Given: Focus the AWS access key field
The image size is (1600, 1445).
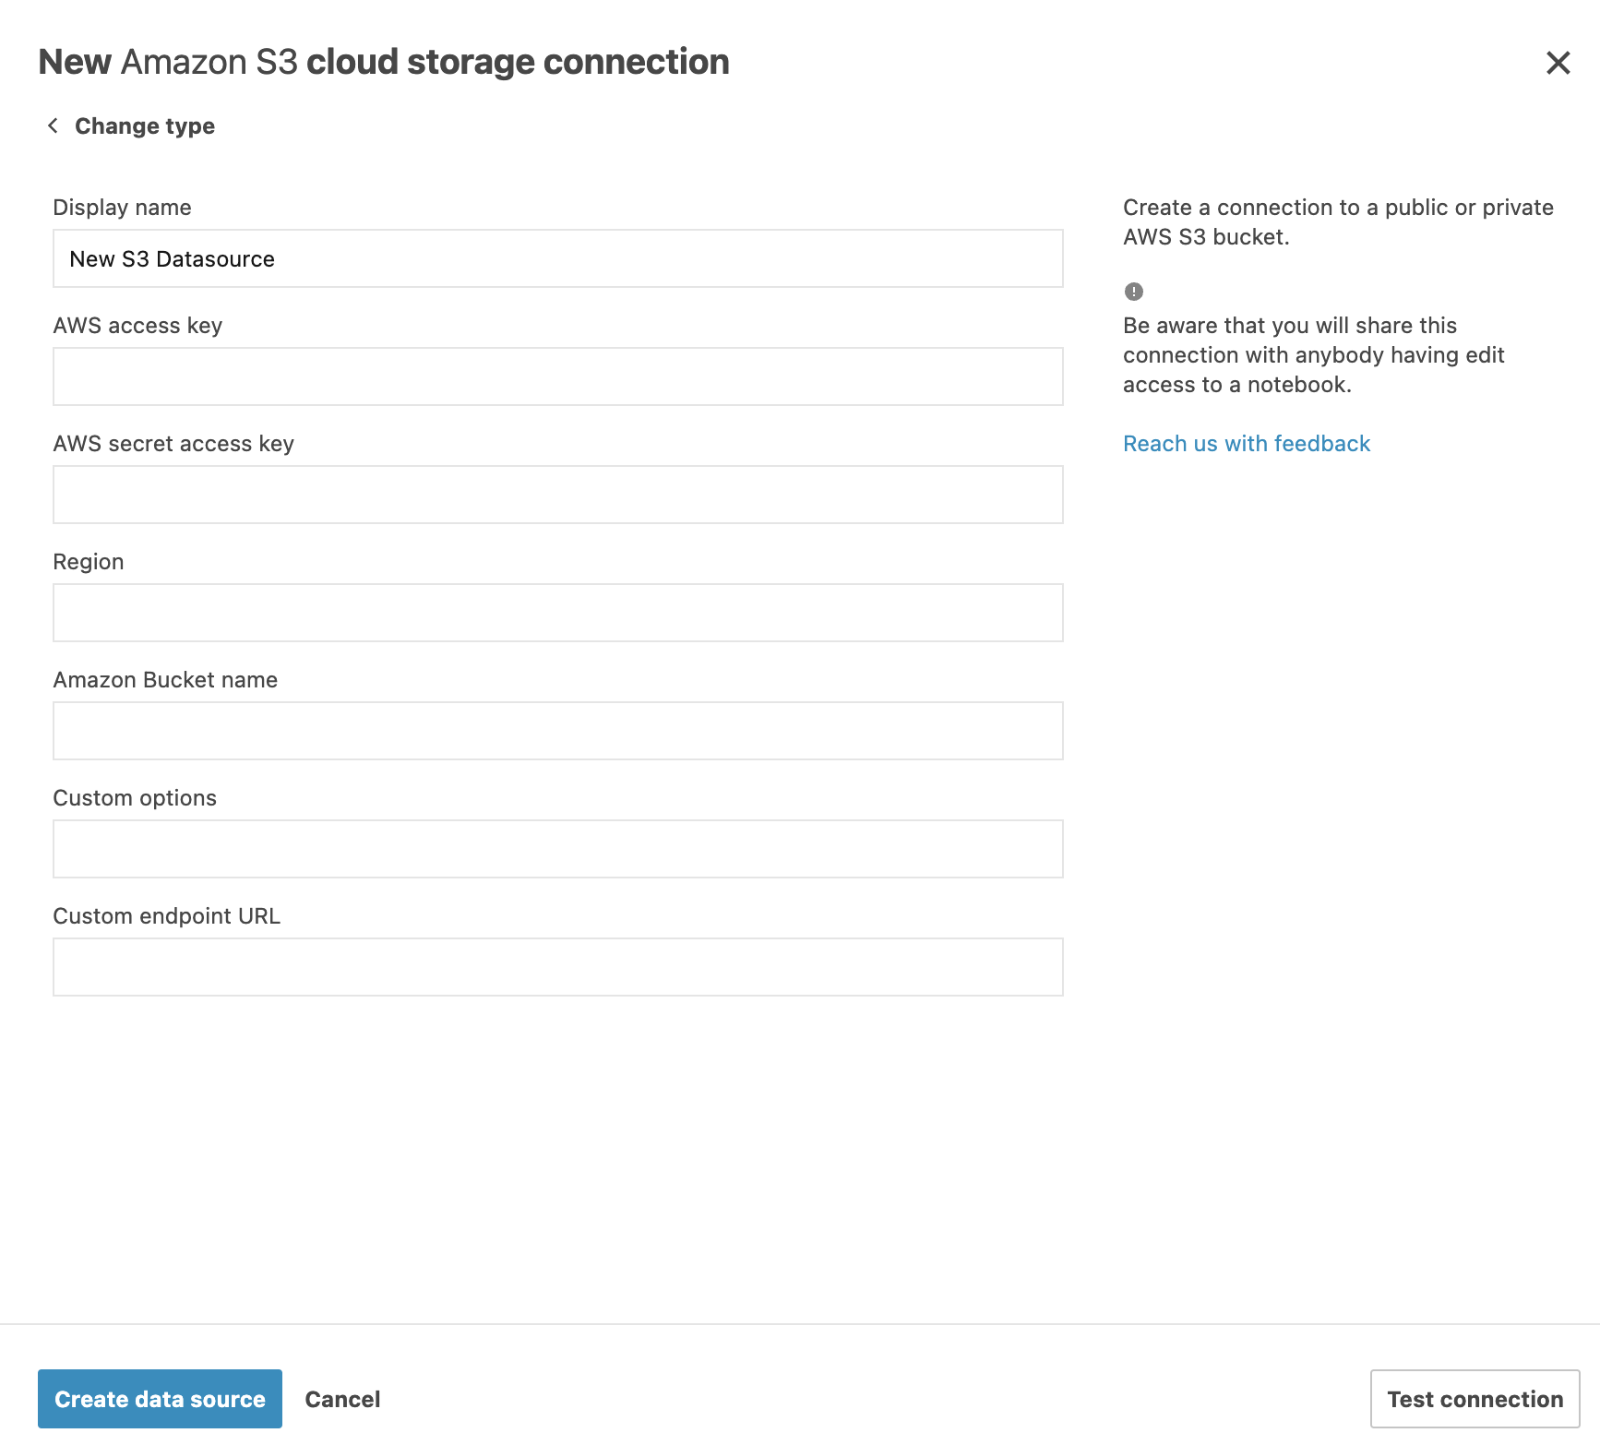Looking at the screenshot, I should (x=557, y=376).
